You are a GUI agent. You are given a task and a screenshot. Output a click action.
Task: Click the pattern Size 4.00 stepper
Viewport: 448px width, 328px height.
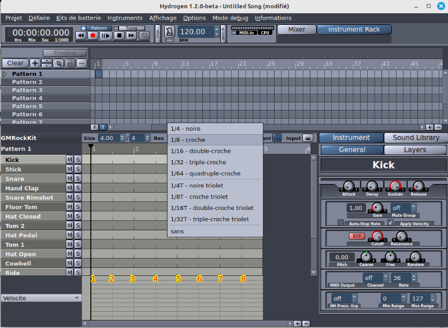(x=123, y=138)
